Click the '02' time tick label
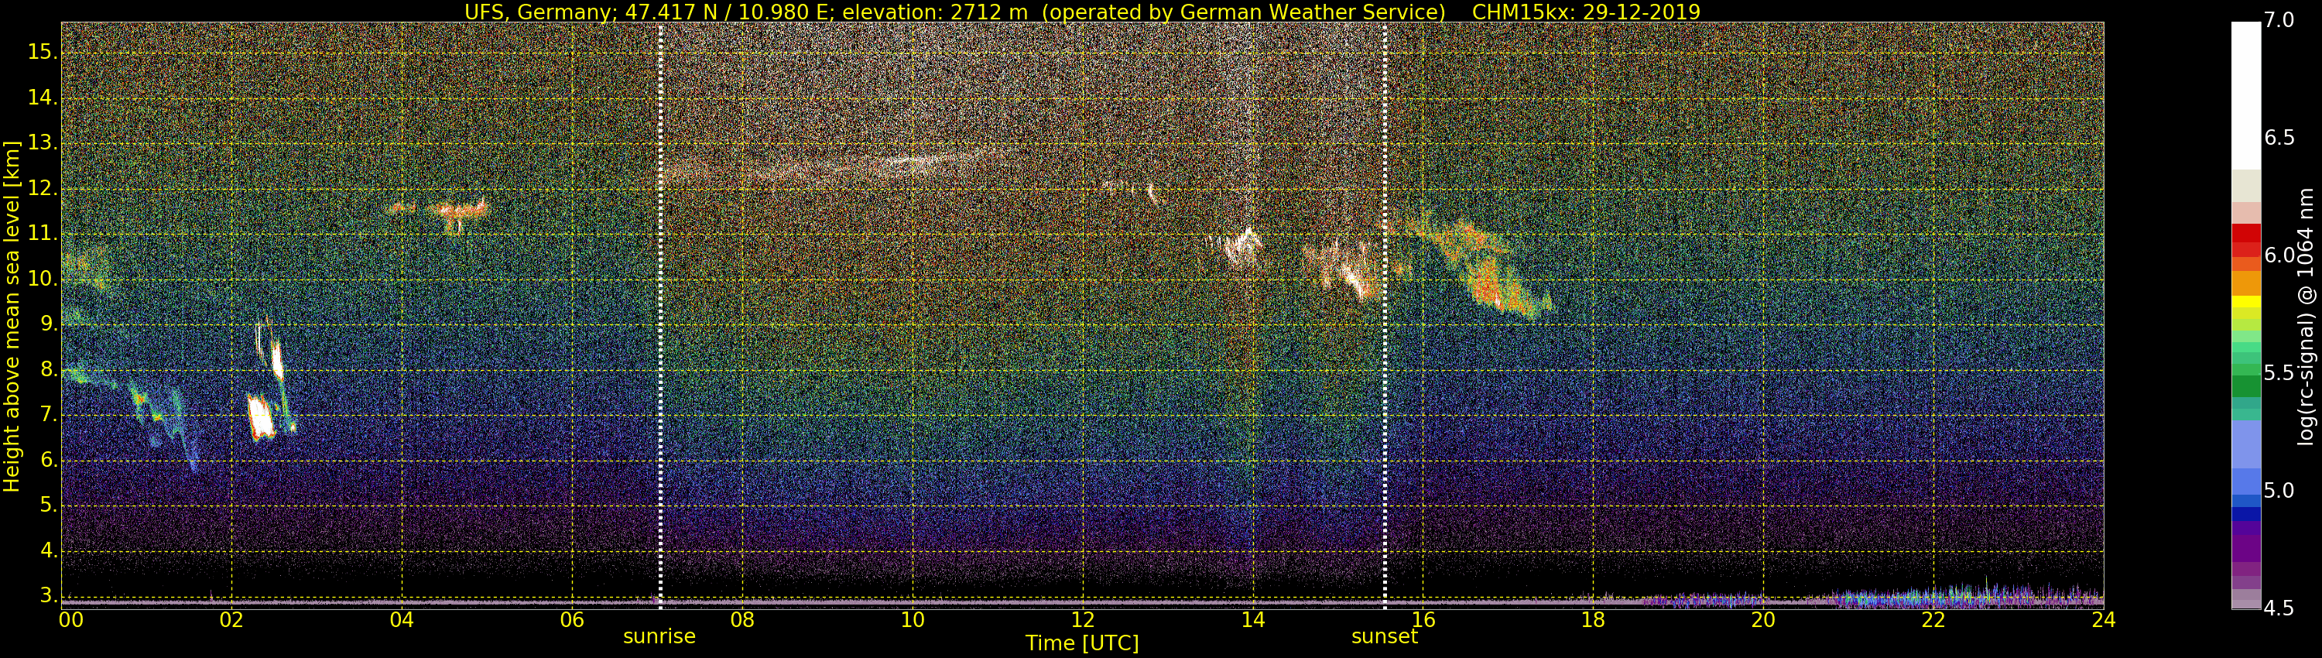The width and height of the screenshot is (2322, 658). pos(231,620)
